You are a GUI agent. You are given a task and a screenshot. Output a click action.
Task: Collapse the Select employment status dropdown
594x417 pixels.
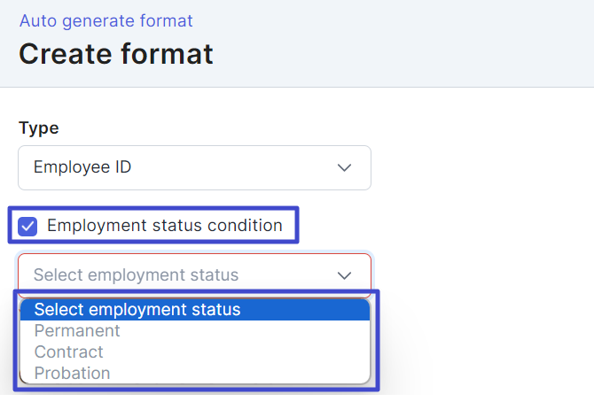coord(194,275)
